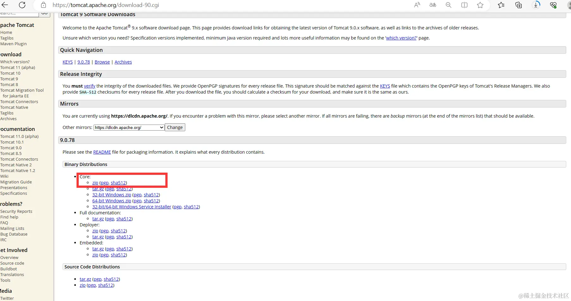Viewport: 571px width, 301px height.
Task: Open the 'which version?' link in intro
Action: pyautogui.click(x=401, y=38)
